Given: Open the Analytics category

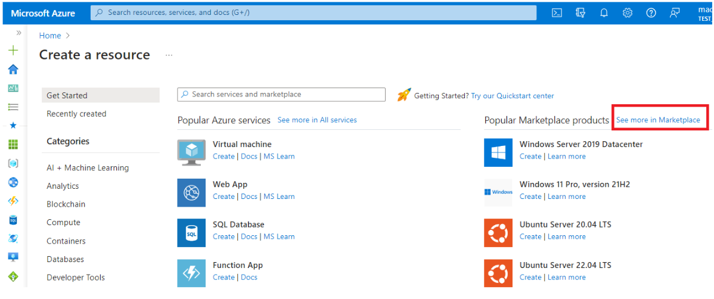Looking at the screenshot, I should pos(63,186).
